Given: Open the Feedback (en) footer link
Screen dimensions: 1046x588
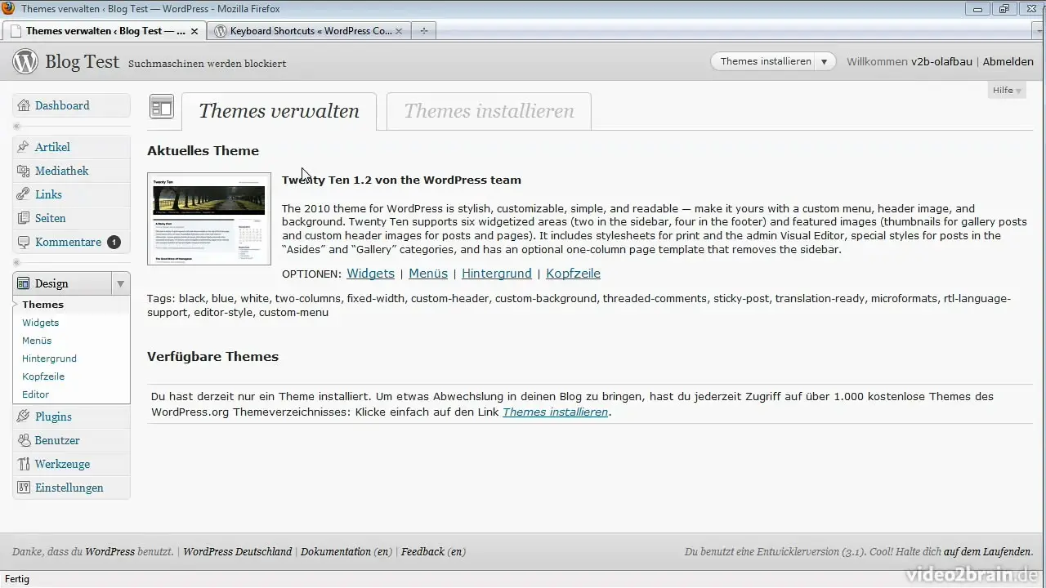Looking at the screenshot, I should pyautogui.click(x=434, y=552).
